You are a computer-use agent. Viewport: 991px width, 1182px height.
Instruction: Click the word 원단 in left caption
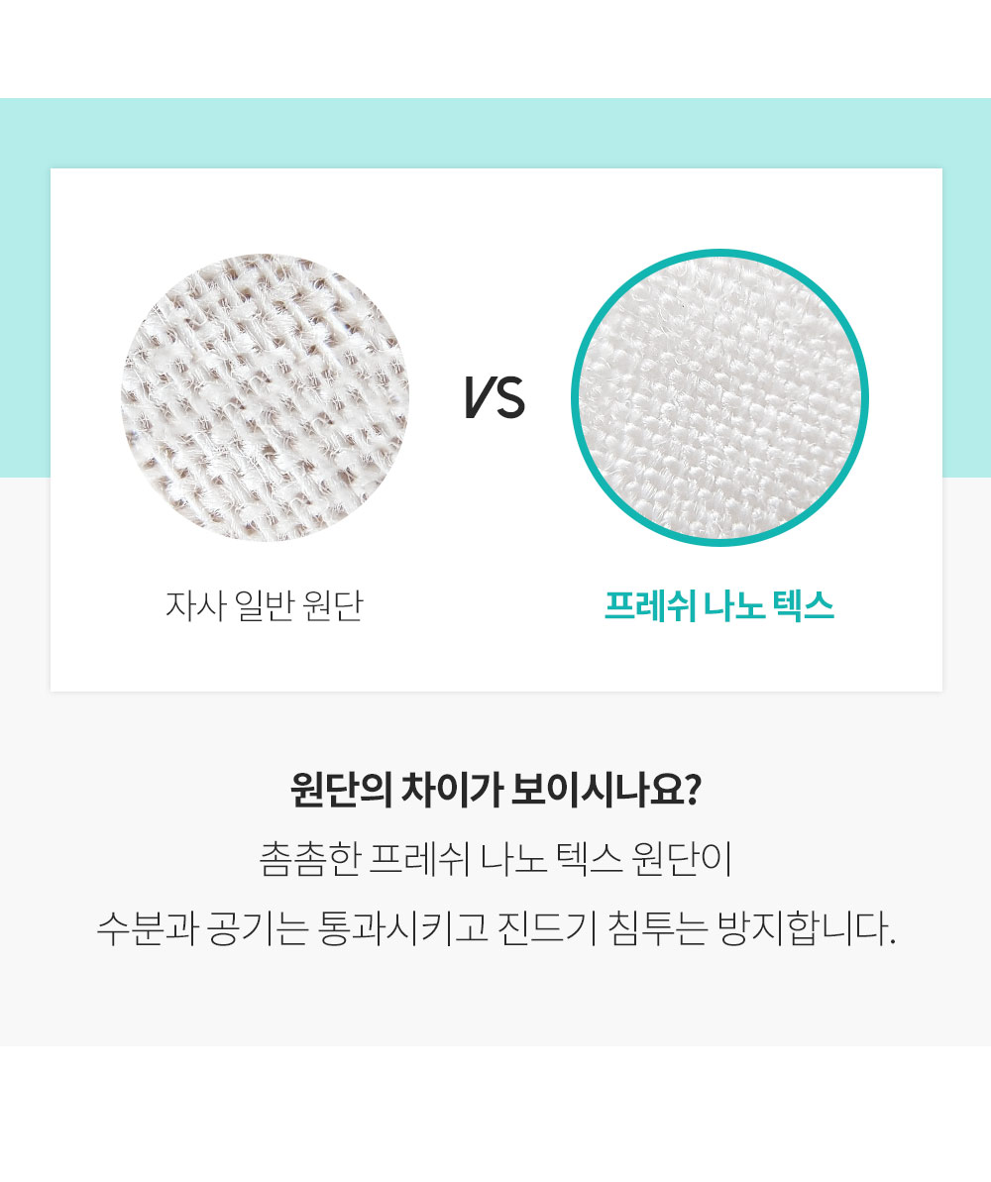click(x=333, y=605)
